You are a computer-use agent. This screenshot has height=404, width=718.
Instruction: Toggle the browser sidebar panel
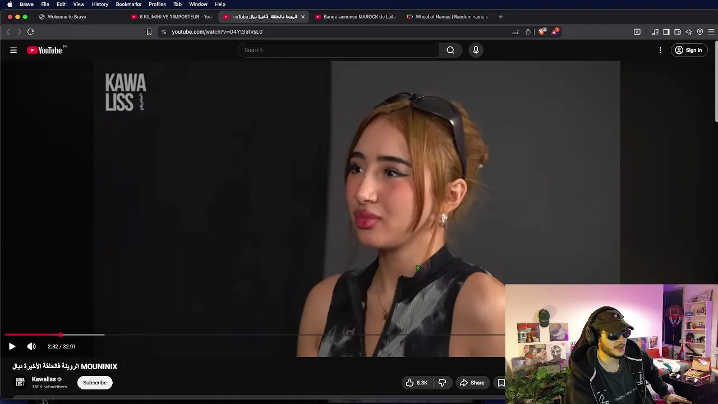(x=666, y=32)
